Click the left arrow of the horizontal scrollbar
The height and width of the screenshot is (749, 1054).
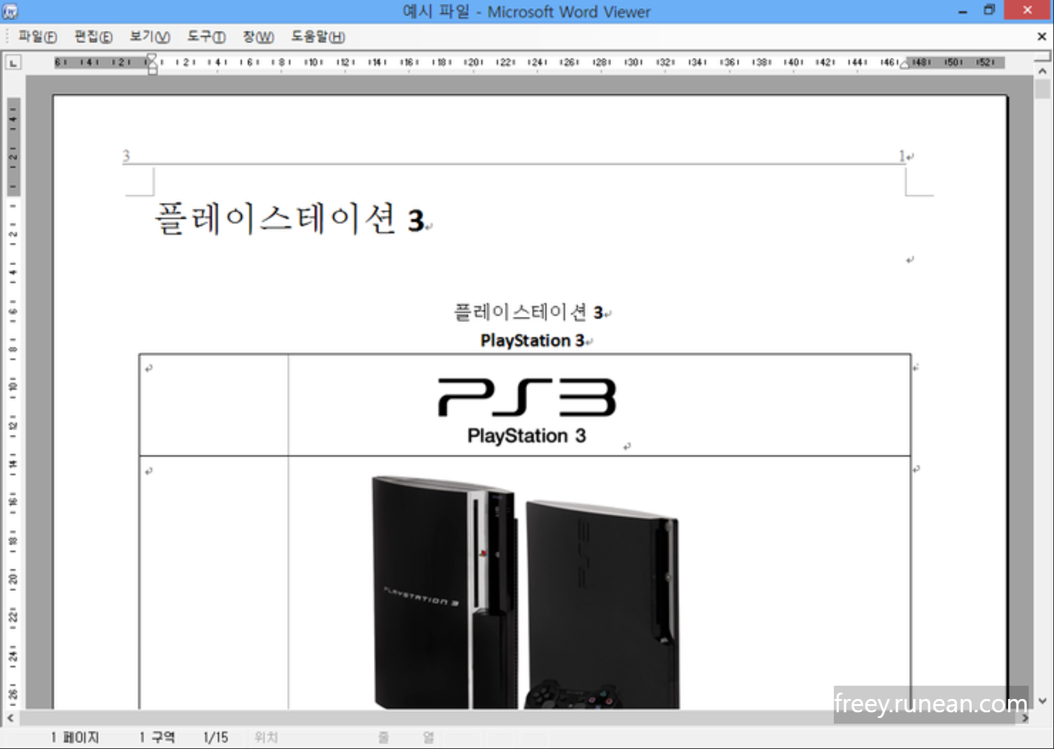pos(9,717)
